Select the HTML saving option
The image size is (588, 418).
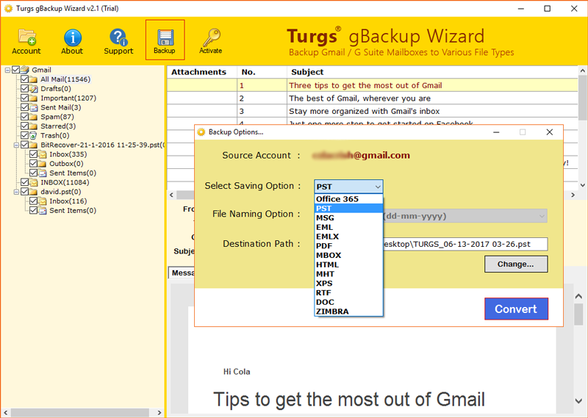click(x=348, y=264)
